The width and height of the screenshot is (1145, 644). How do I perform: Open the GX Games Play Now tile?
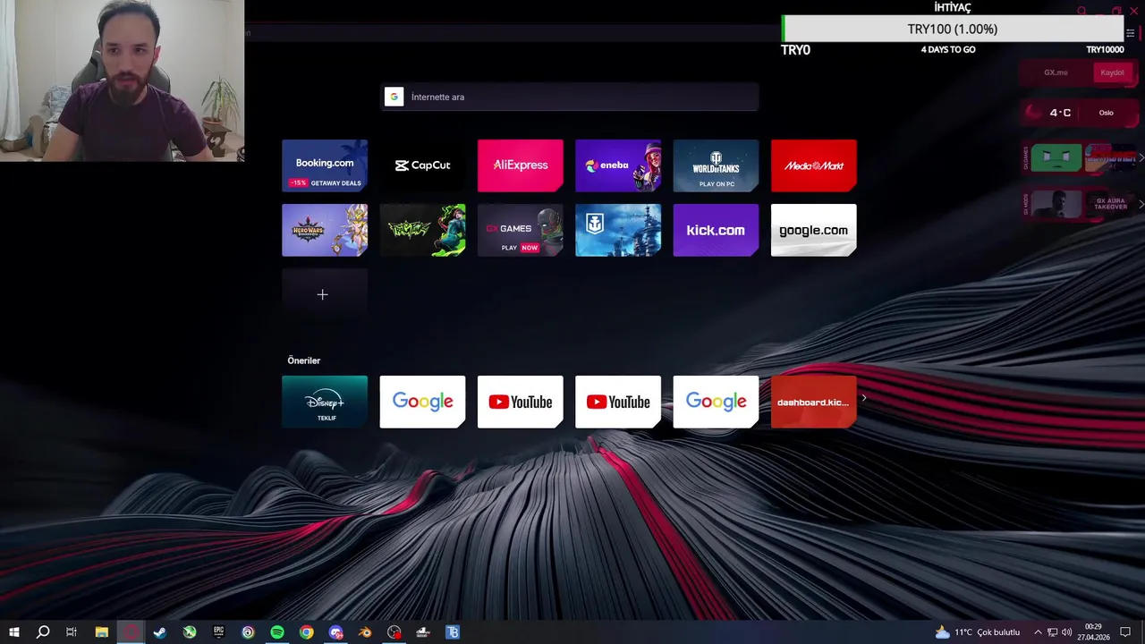click(521, 230)
